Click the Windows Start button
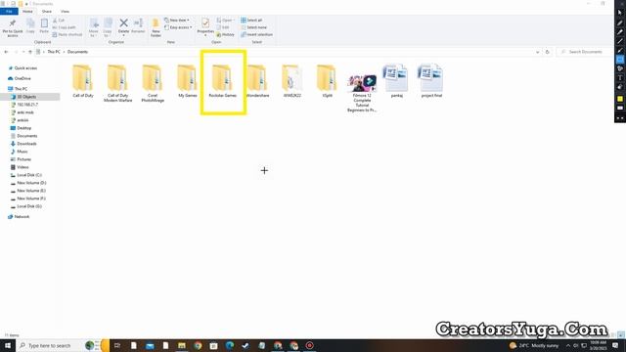This screenshot has height=352, width=626. [x=8, y=345]
